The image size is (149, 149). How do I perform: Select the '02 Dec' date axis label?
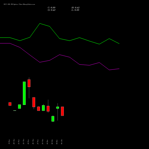click(x=52, y=142)
